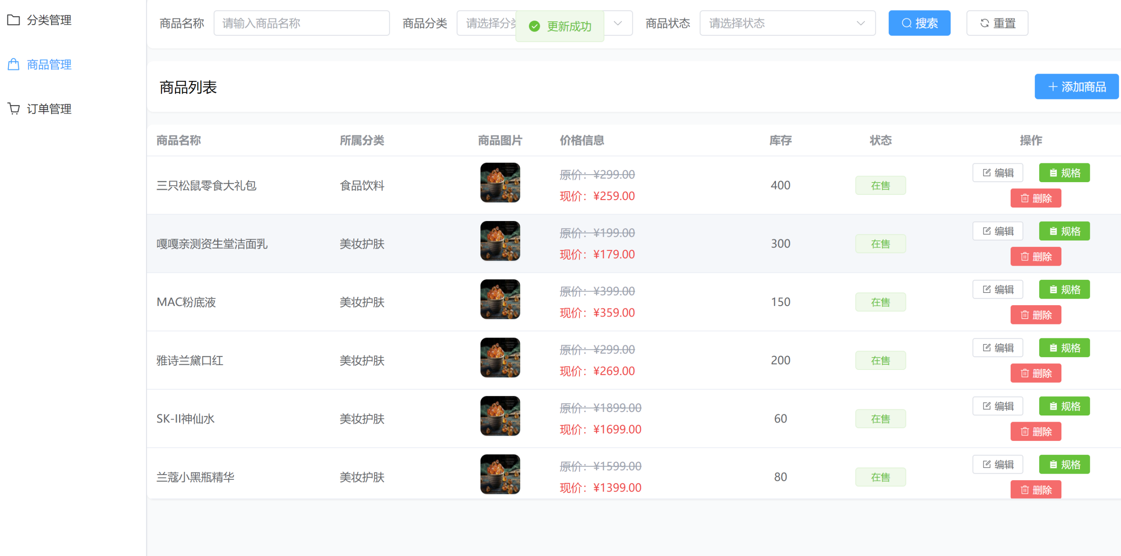The width and height of the screenshot is (1121, 556).
Task: Click the plus icon in 添加商品 button
Action: click(1053, 87)
